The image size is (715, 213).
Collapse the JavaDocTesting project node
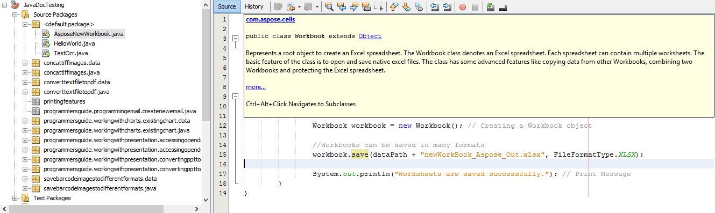point(5,5)
